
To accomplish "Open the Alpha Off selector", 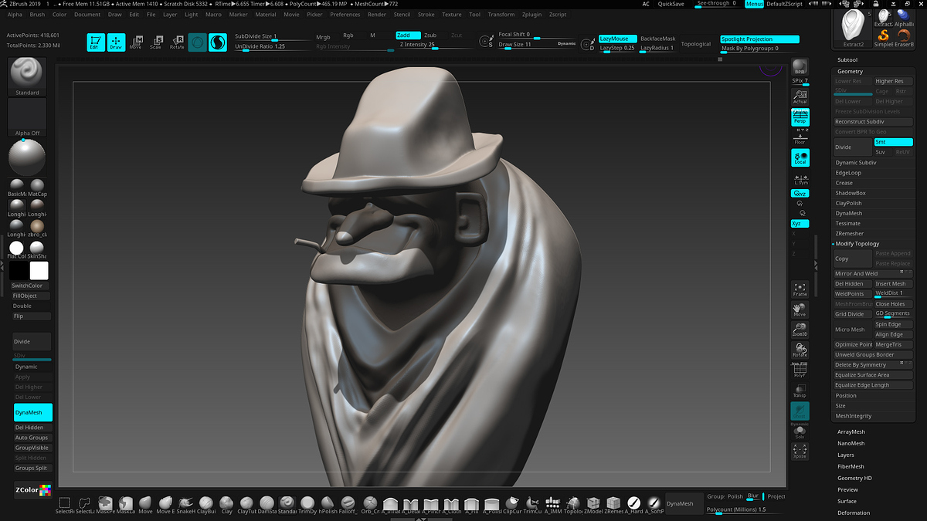I will coord(27,117).
